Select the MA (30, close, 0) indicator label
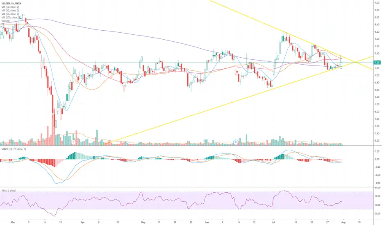Screen dimensions: 382x225 pos(10,11)
